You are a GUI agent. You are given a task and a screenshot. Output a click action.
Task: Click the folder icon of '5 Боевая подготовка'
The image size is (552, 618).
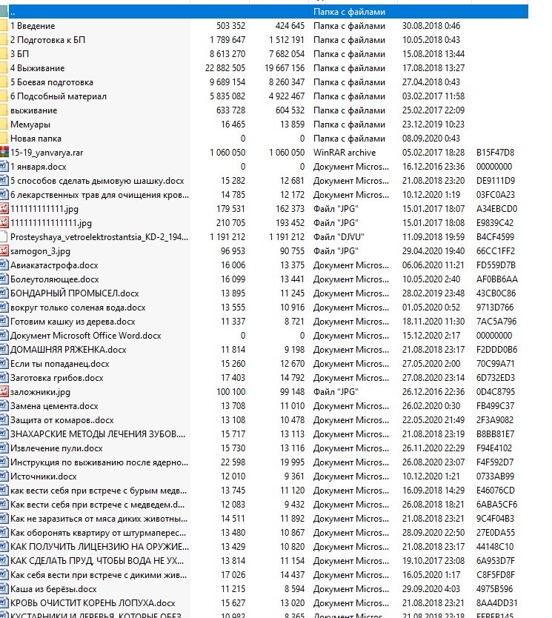click(x=4, y=82)
